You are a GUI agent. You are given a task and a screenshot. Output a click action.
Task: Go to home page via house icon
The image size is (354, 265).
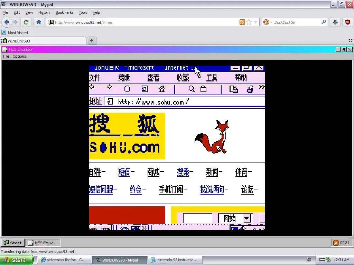click(x=39, y=22)
